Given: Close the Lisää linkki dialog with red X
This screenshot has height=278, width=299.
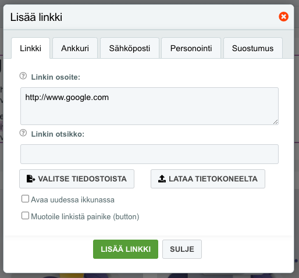Looking at the screenshot, I should click(x=283, y=17).
